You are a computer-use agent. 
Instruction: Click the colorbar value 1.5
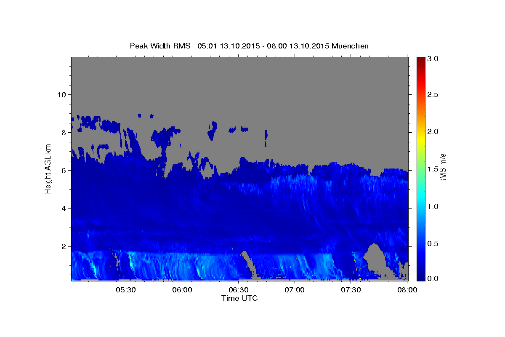coord(433,169)
